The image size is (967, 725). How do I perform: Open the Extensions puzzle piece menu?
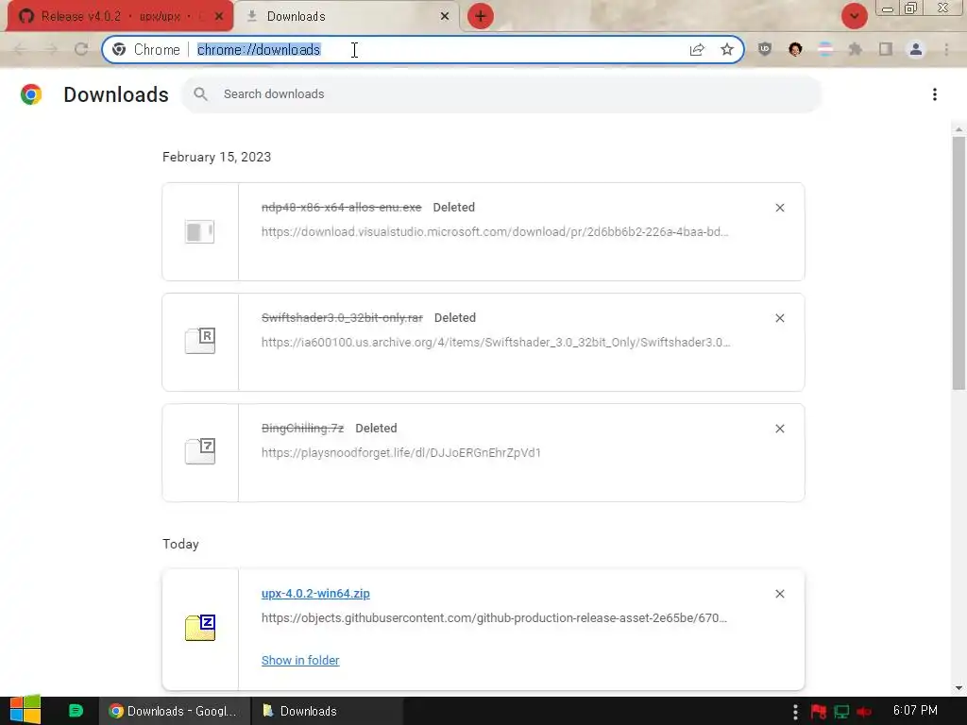pos(856,49)
